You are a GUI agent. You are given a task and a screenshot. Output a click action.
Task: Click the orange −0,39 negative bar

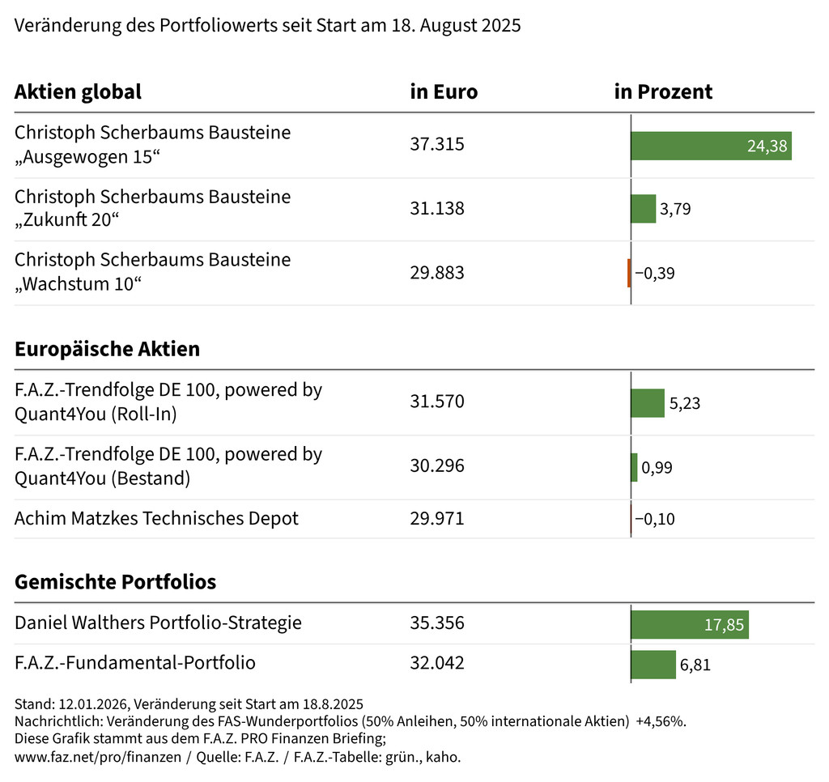(x=629, y=273)
